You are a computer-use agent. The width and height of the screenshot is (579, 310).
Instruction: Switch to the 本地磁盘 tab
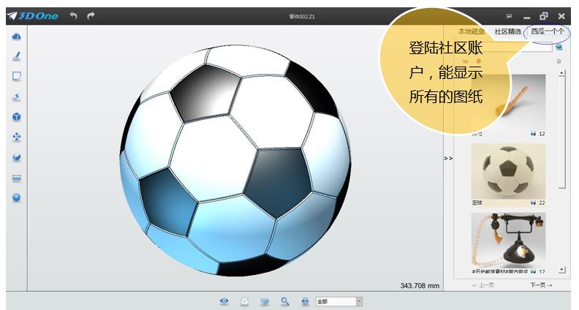(x=471, y=31)
